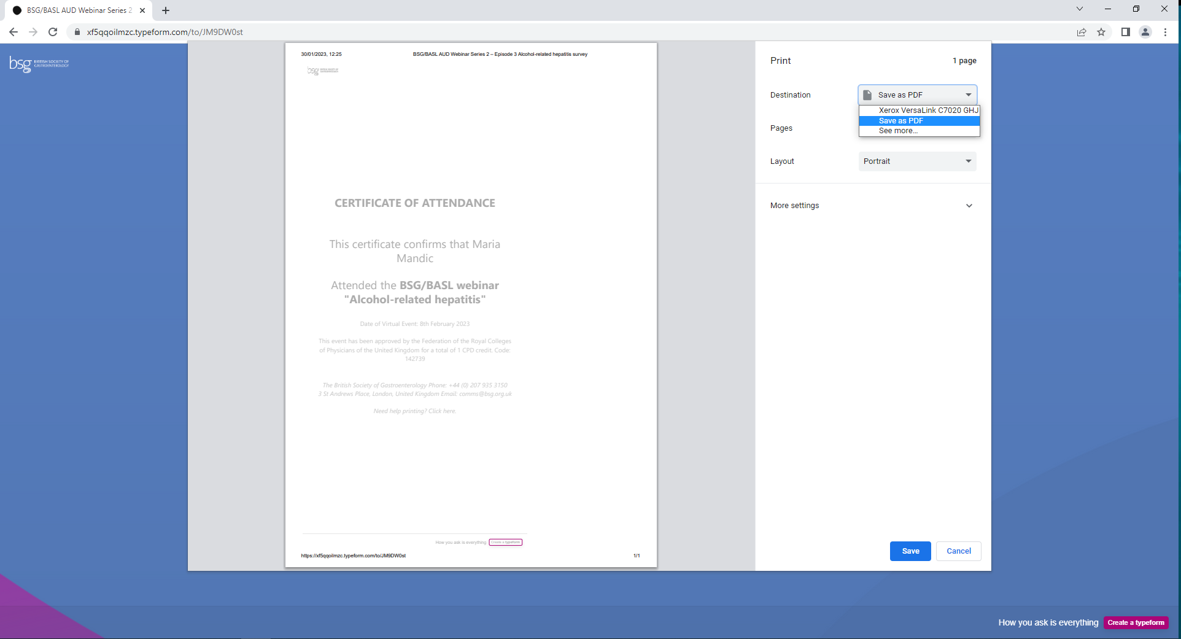Click the certificate print preview page
This screenshot has width=1181, height=639.
[x=471, y=305]
